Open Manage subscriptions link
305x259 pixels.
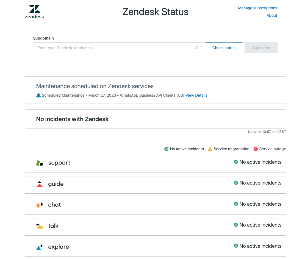coord(257,8)
